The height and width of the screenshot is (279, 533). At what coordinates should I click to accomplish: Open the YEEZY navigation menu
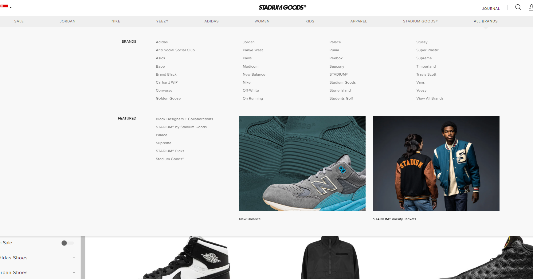click(x=162, y=21)
